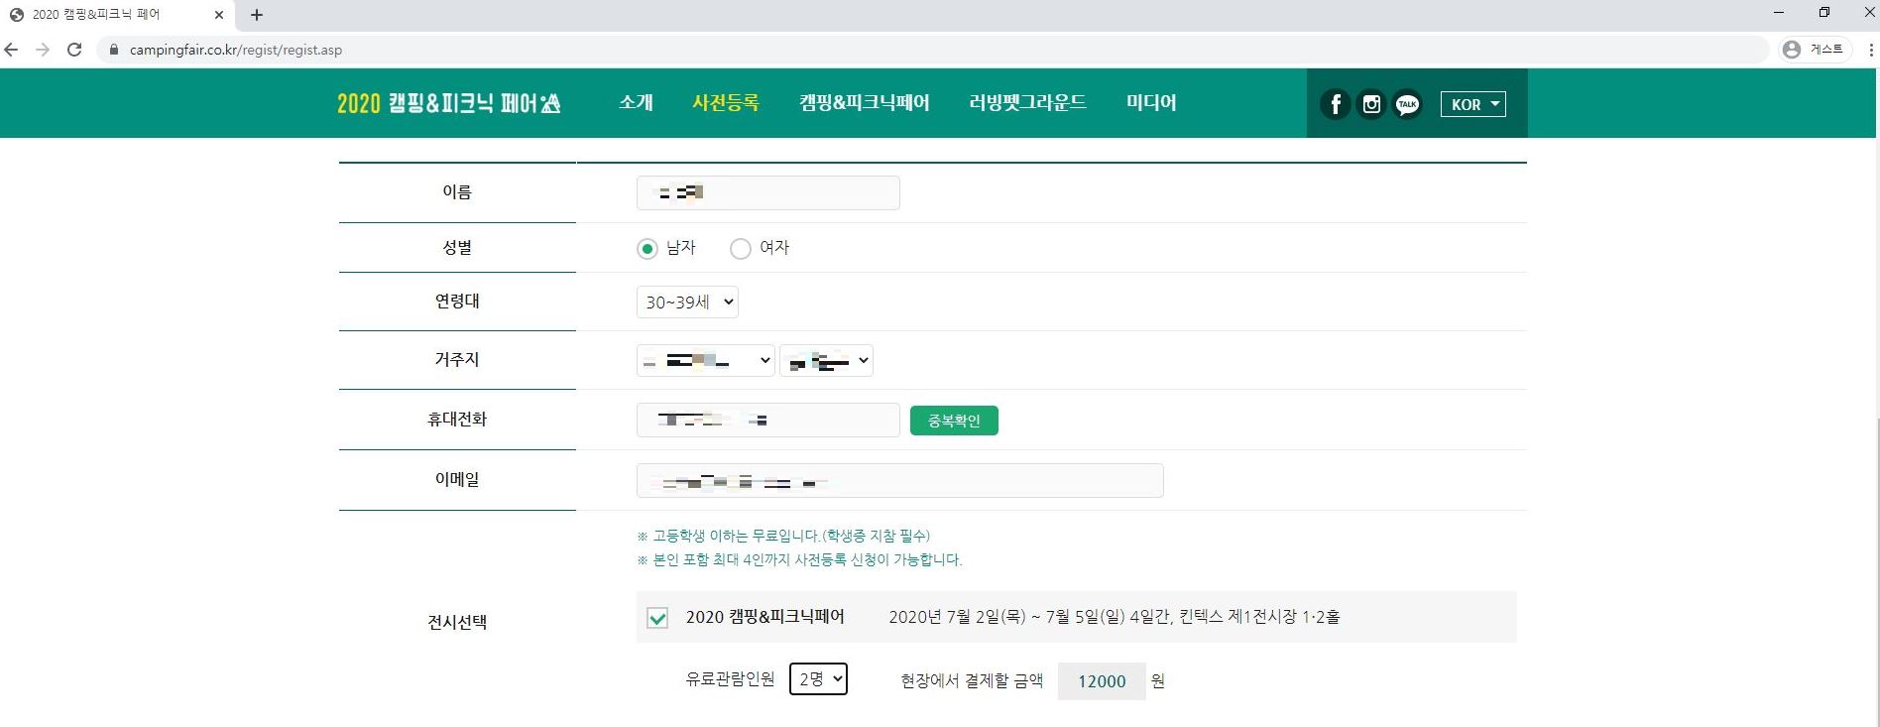Click the 여자 label text

[774, 248]
